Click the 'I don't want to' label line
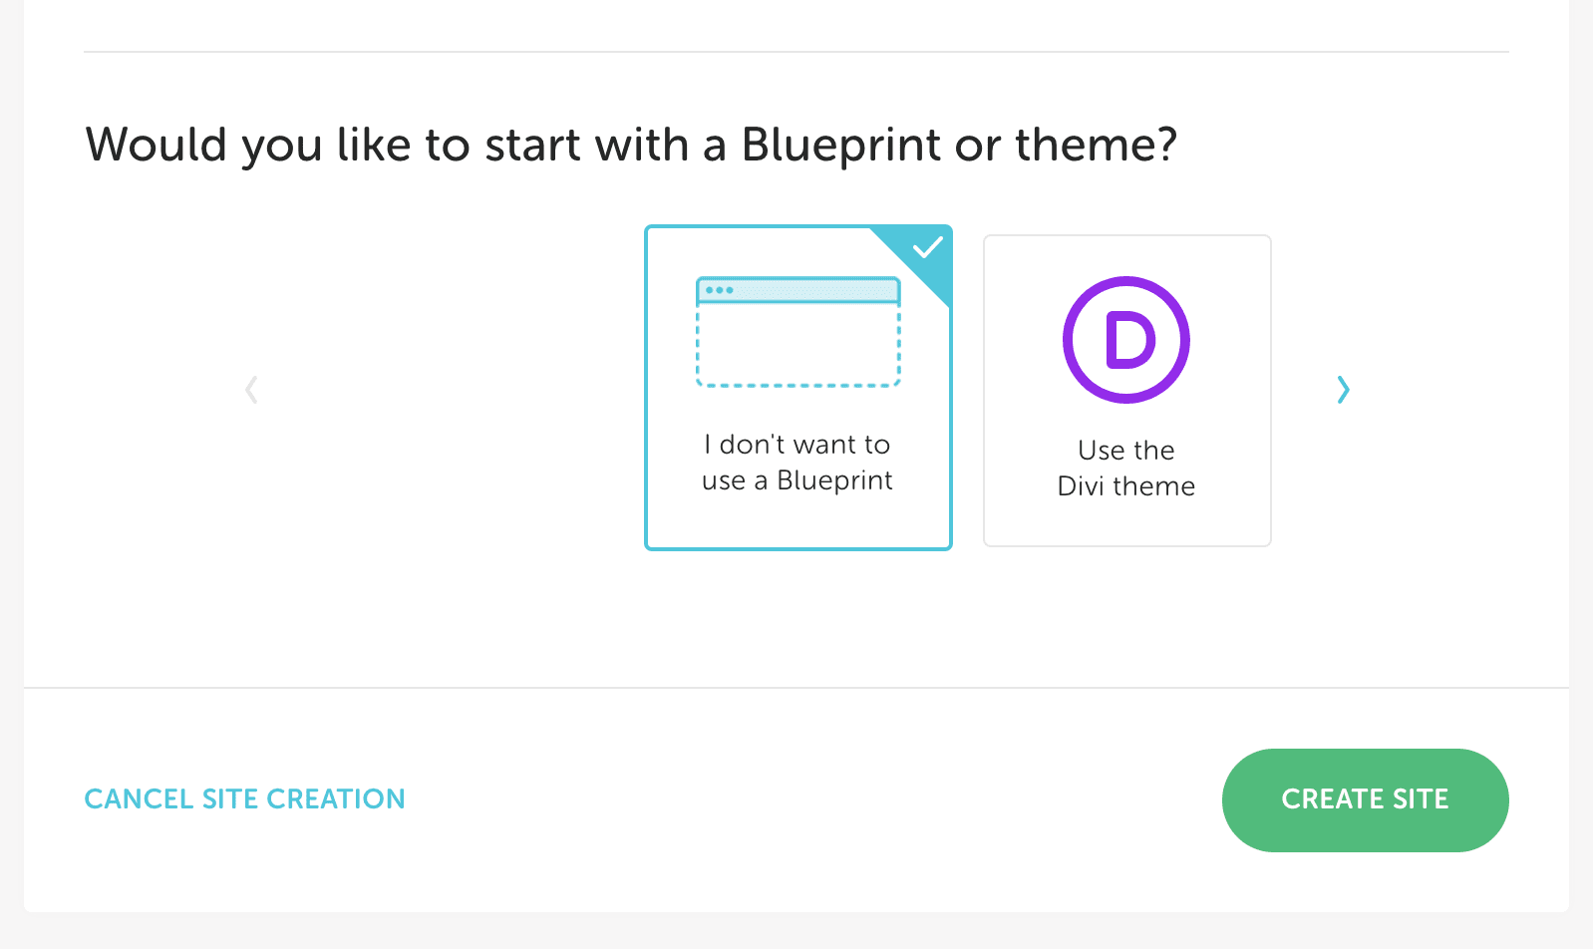This screenshot has width=1593, height=949. point(797,445)
